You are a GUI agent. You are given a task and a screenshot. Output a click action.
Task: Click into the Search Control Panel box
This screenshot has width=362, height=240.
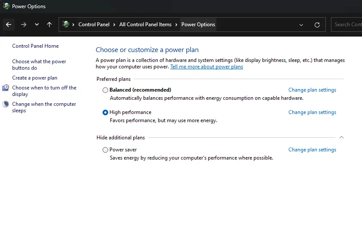[347, 25]
